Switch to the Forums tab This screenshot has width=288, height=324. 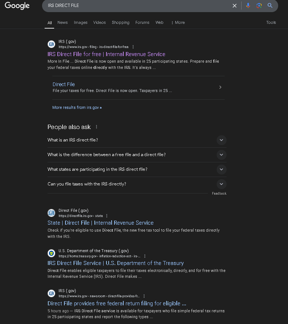142,23
